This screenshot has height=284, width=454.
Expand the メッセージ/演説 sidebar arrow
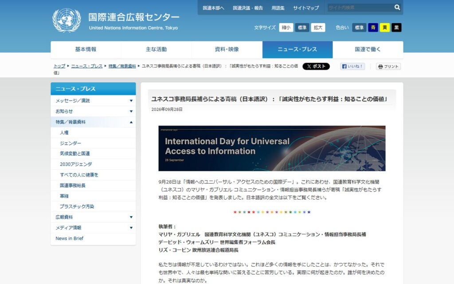(x=131, y=101)
